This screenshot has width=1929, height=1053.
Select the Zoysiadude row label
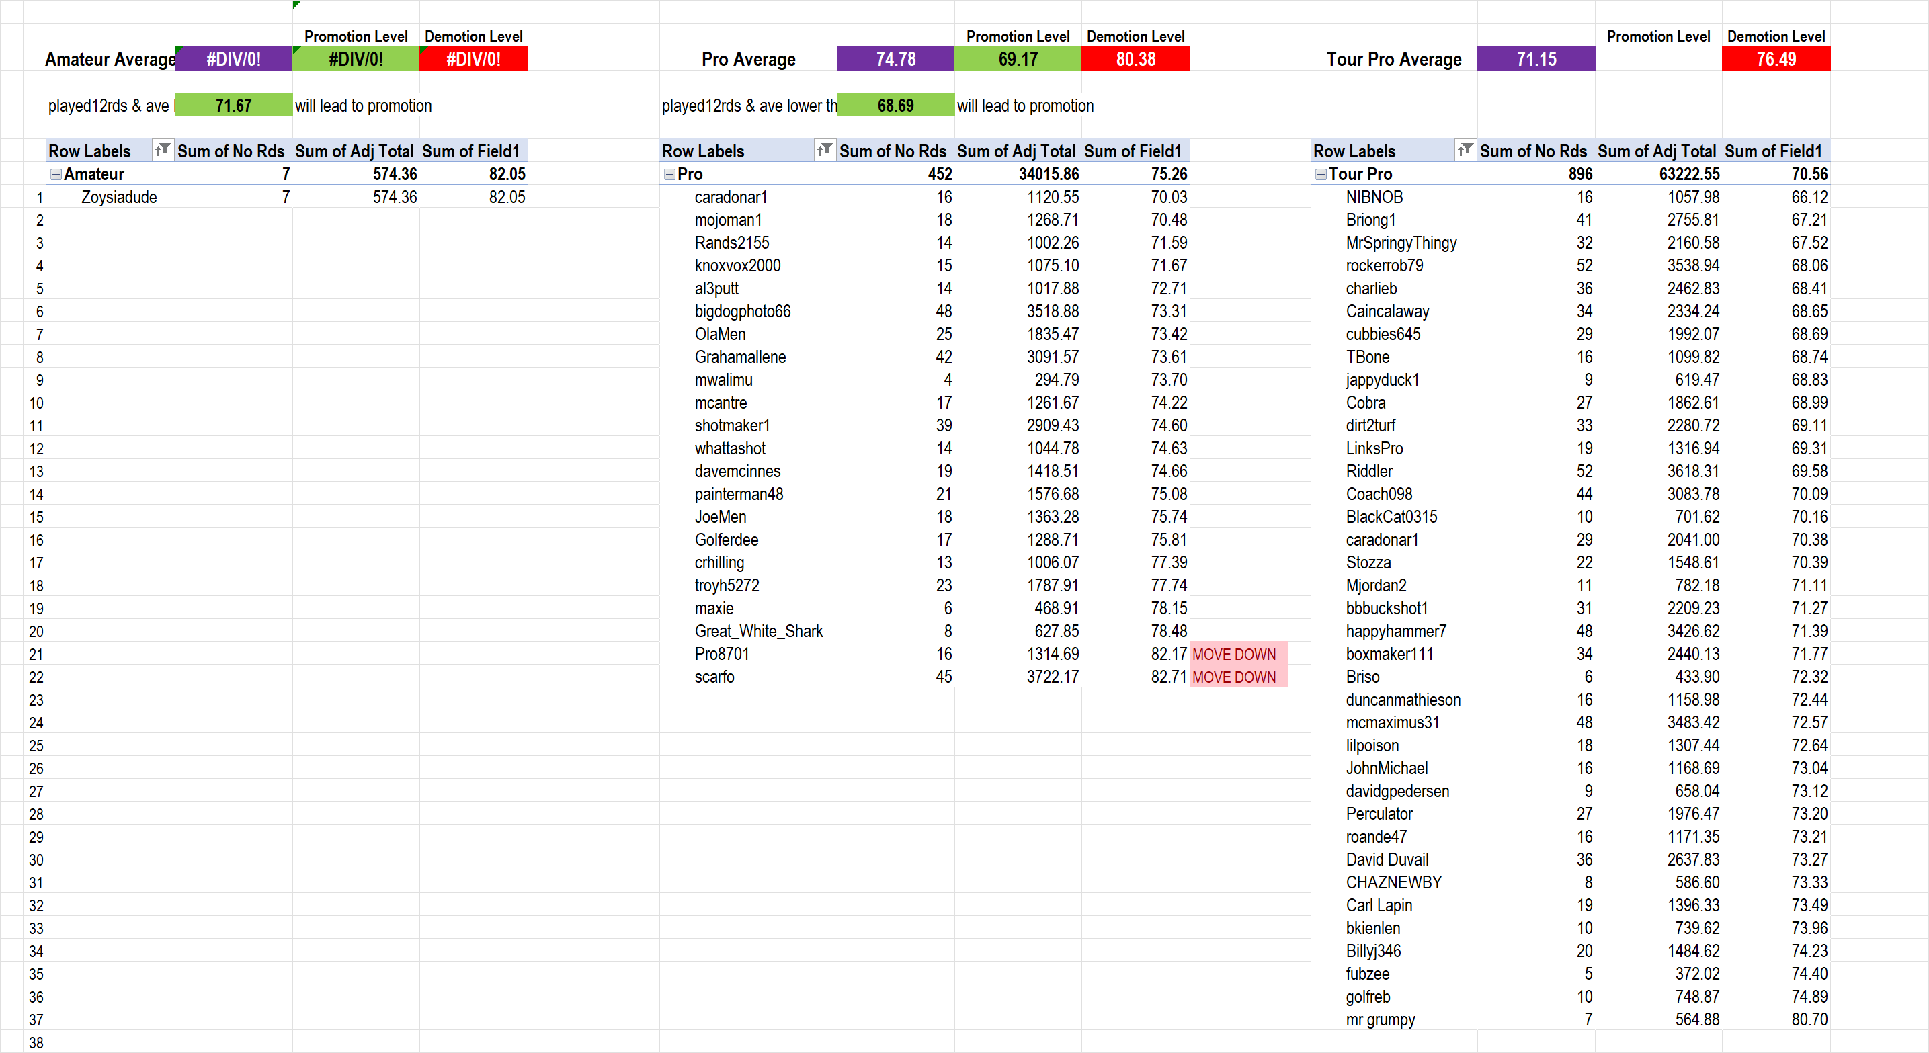[x=119, y=197]
